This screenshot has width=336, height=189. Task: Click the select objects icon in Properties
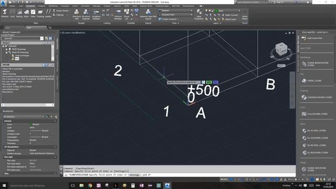[x=51, y=117]
